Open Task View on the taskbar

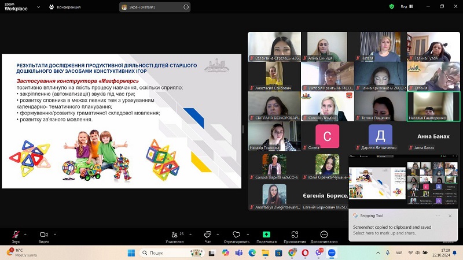[211, 253]
